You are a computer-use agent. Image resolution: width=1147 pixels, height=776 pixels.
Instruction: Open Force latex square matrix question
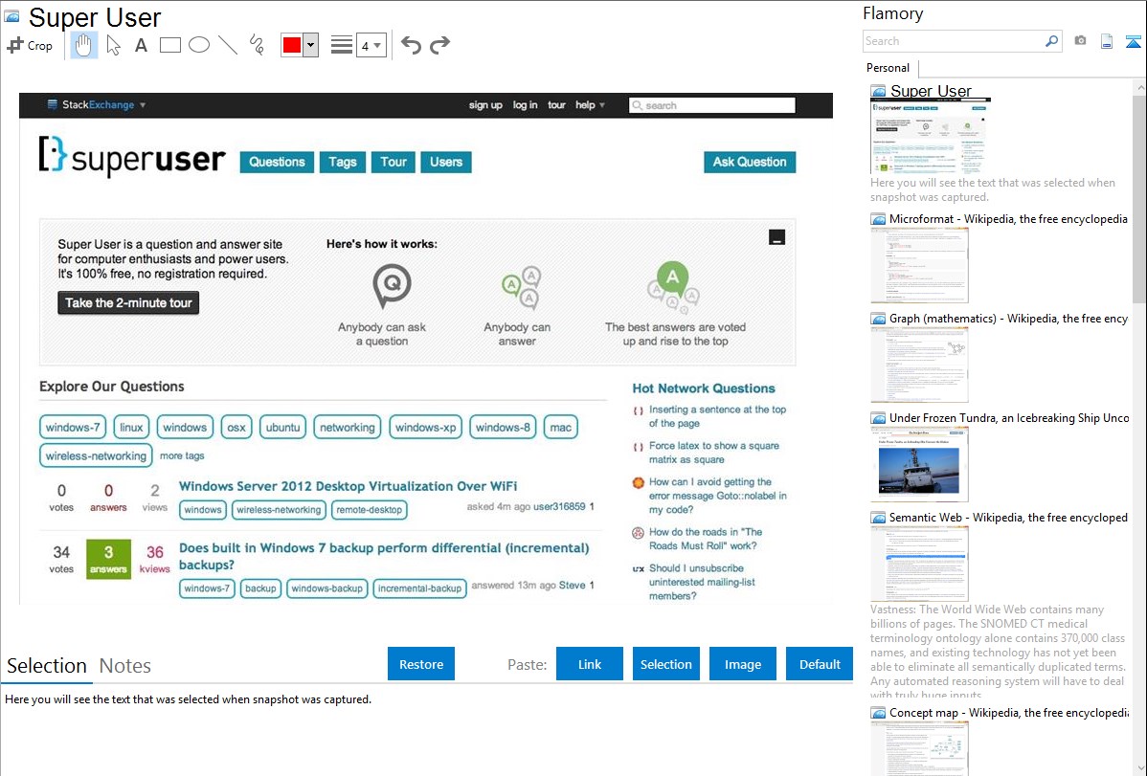[714, 453]
